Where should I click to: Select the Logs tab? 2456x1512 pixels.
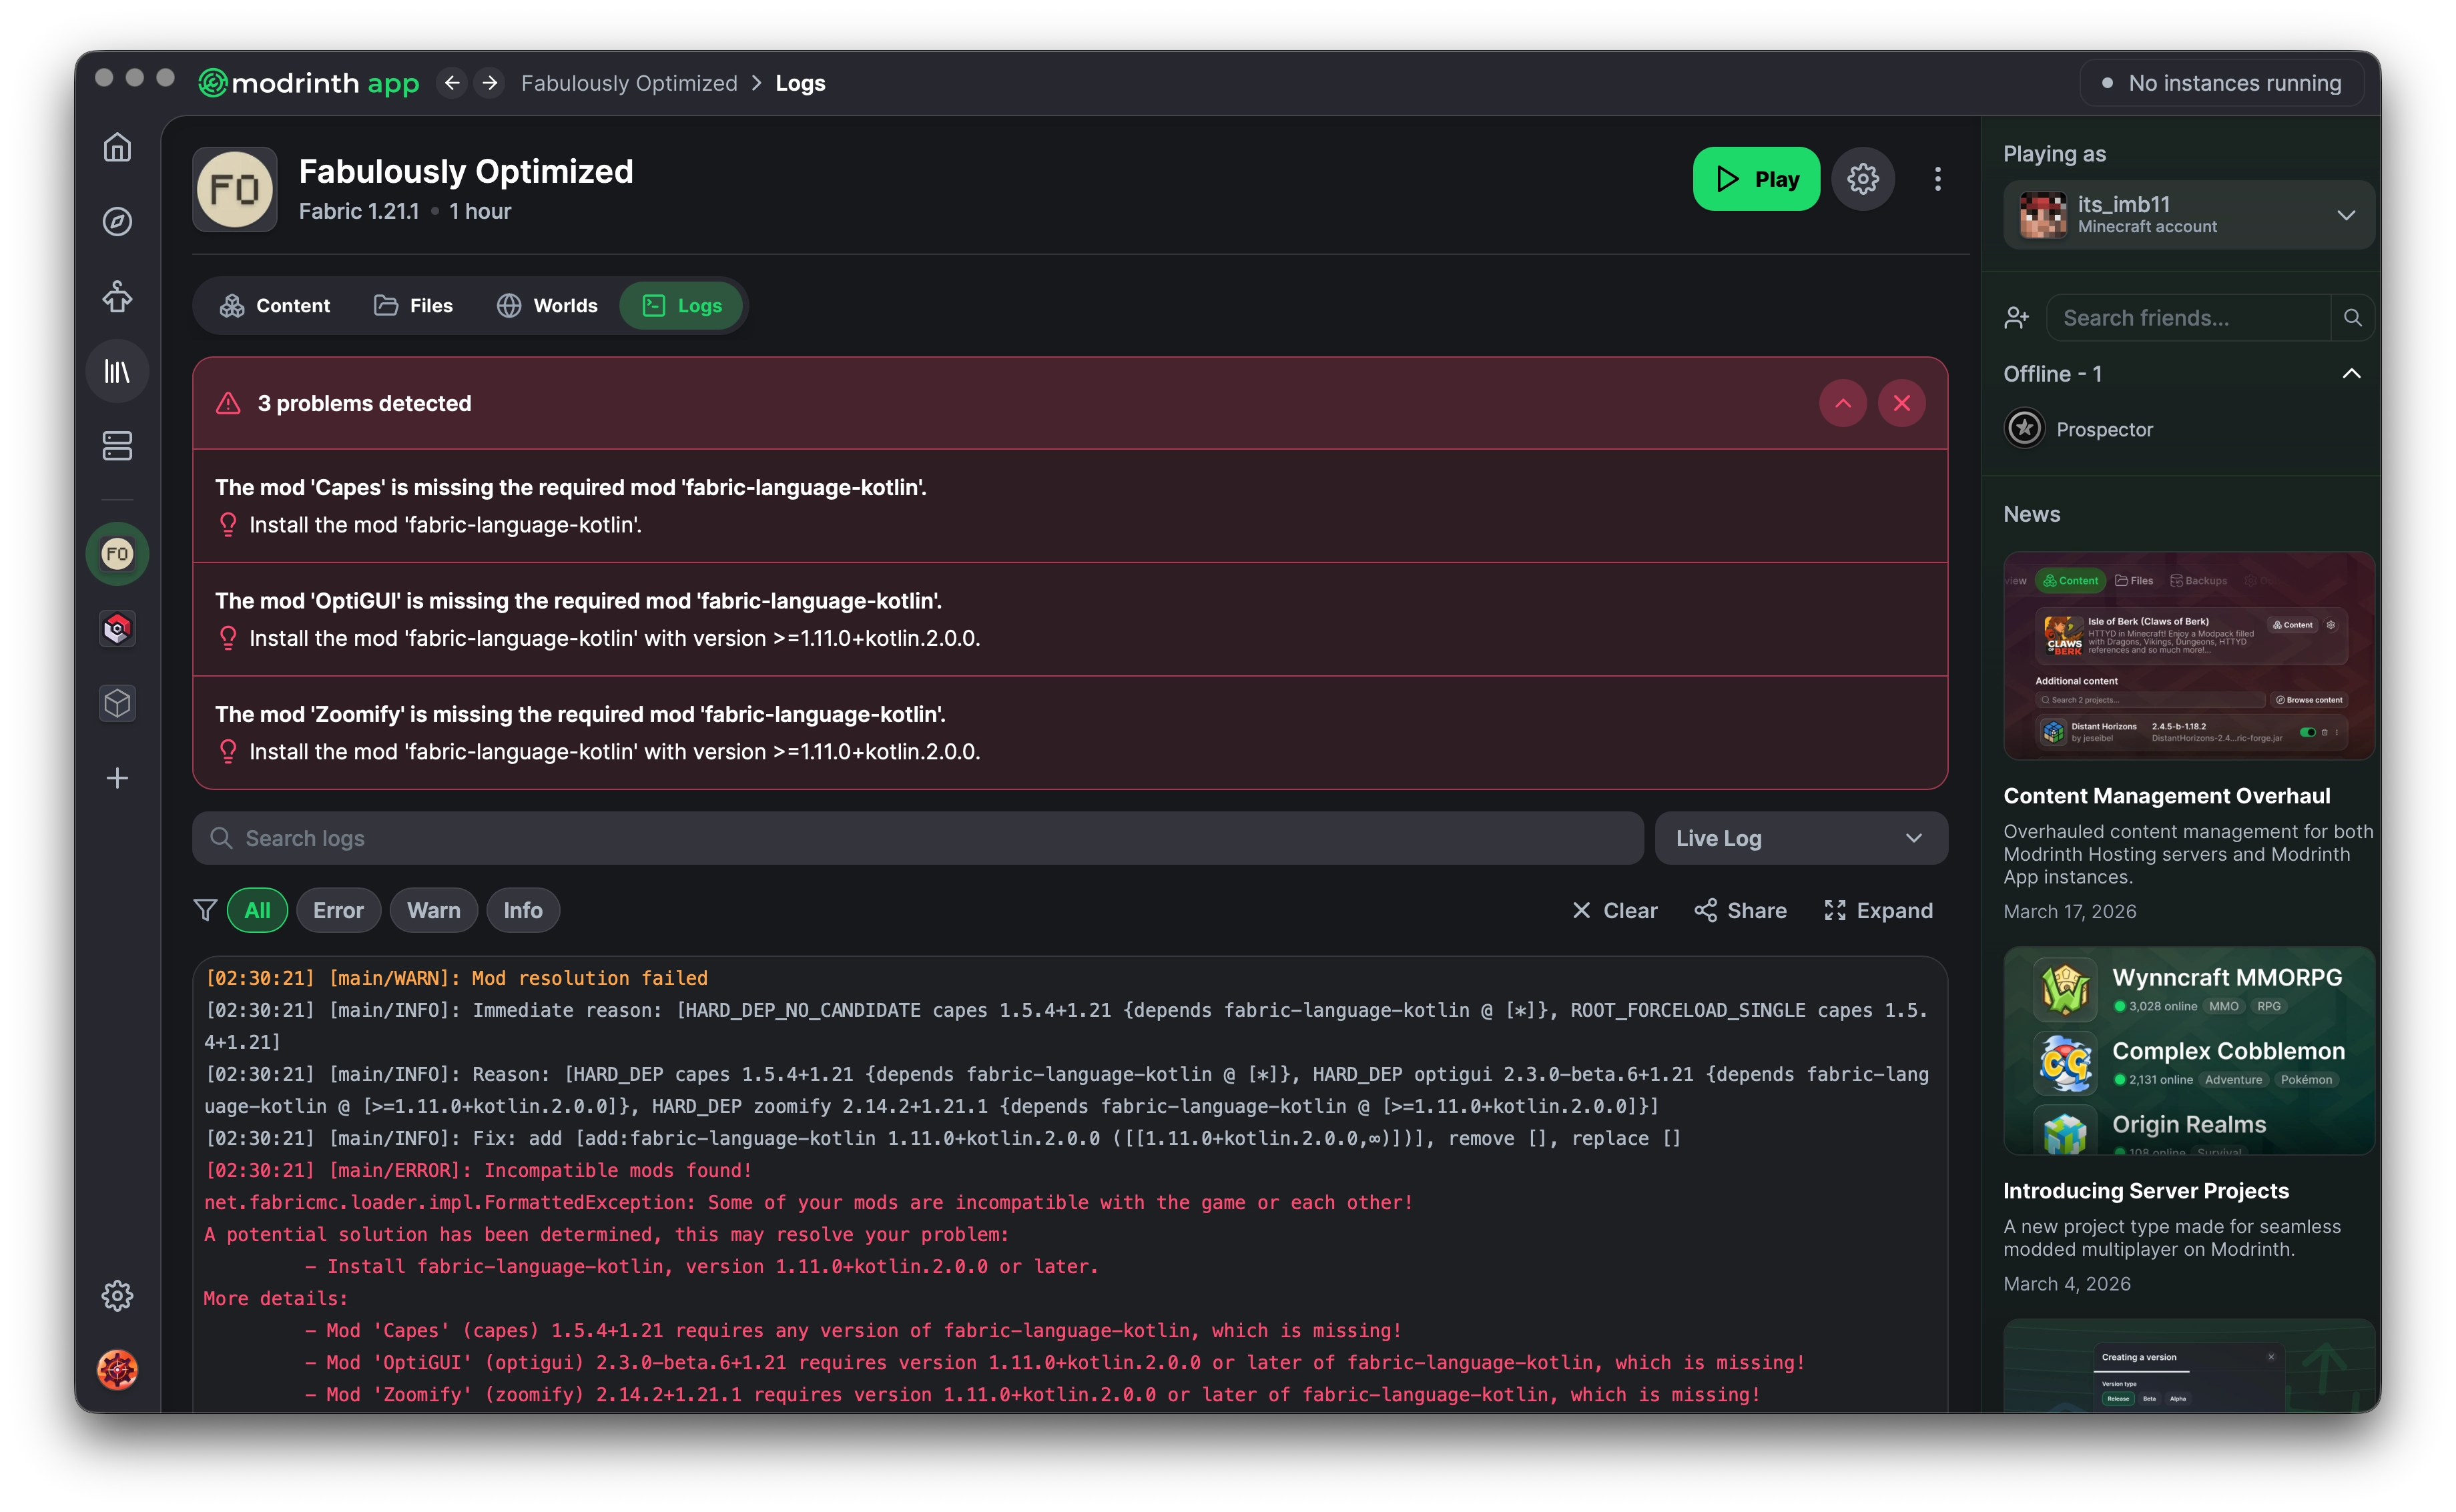[682, 306]
